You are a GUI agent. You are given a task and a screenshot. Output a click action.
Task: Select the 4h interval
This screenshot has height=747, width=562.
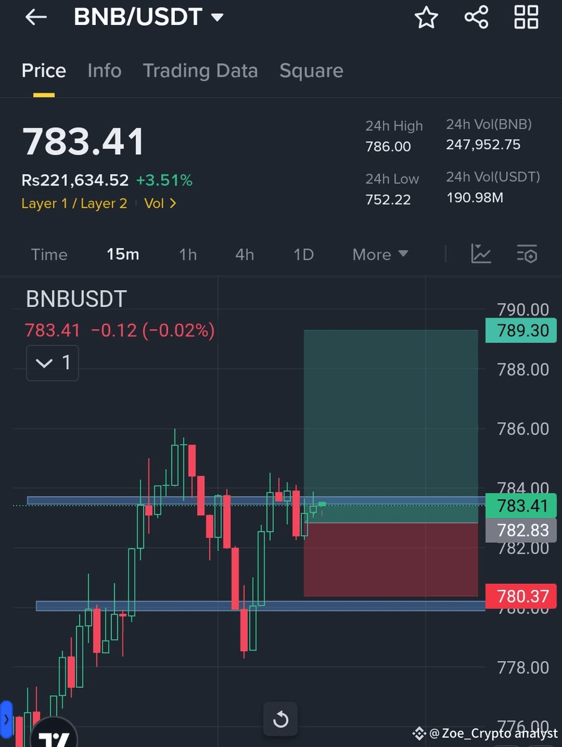(245, 255)
